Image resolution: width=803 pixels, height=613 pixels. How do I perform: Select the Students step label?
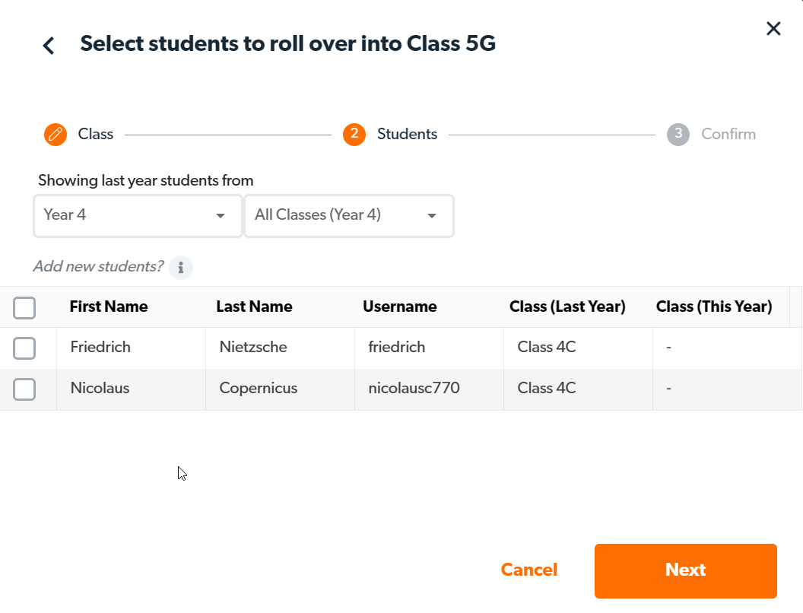point(408,135)
